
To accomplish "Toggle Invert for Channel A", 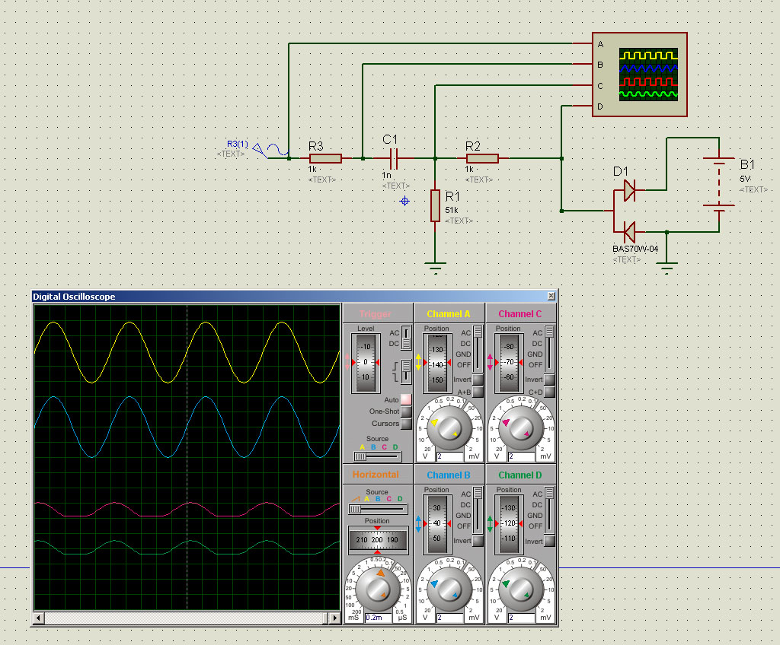I will (x=478, y=380).
